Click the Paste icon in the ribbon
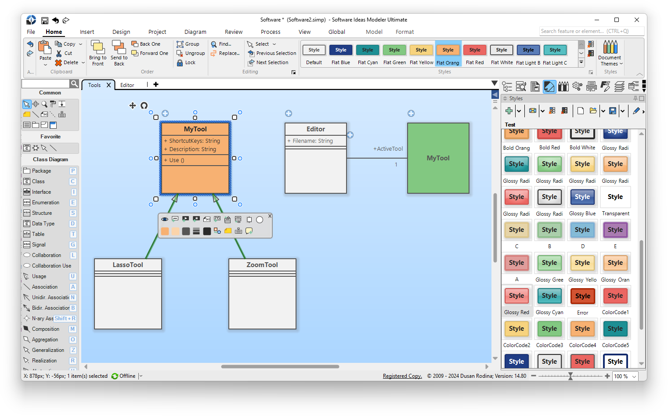Image resolution: width=668 pixels, height=416 pixels. [x=45, y=47]
